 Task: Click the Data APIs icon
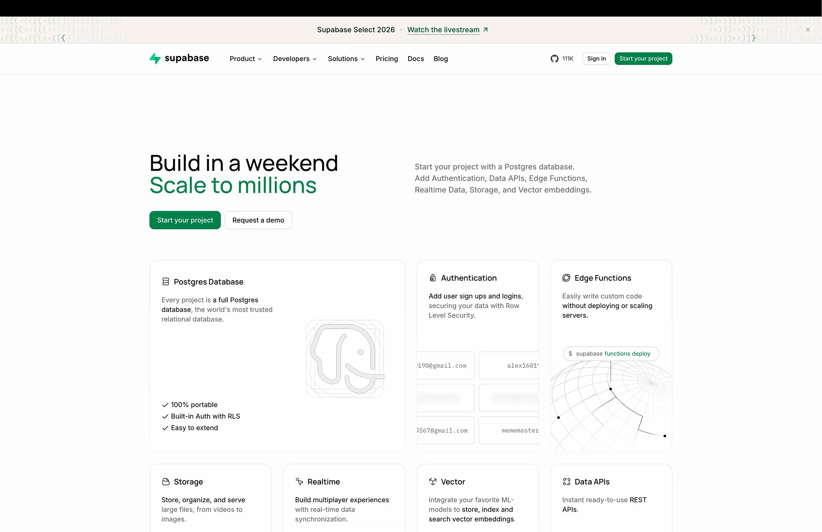[567, 481]
